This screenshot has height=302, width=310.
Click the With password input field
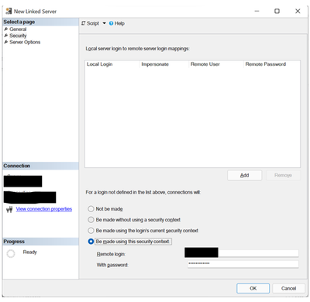pos(243,264)
